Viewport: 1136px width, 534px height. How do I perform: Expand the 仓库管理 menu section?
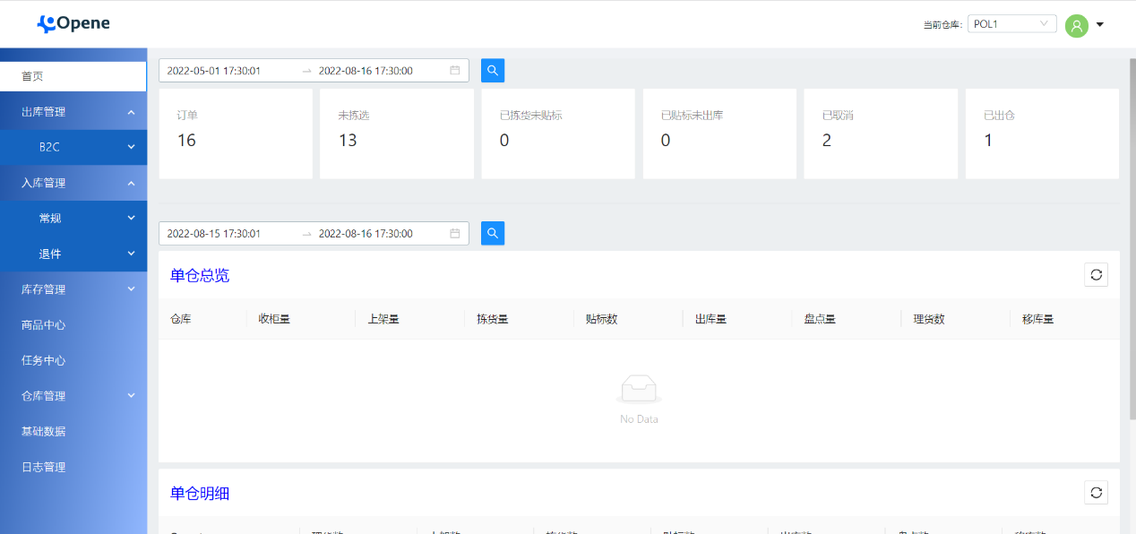(x=73, y=395)
